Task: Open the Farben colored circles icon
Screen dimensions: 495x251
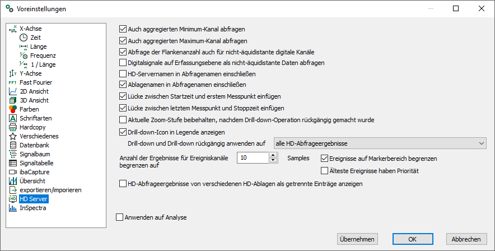Action: pos(13,109)
